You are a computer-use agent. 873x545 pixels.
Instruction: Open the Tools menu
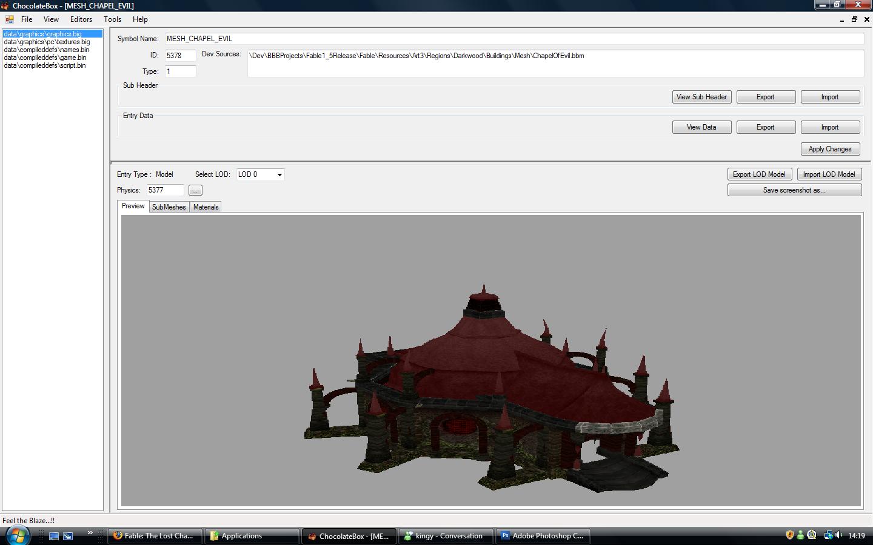tap(112, 19)
